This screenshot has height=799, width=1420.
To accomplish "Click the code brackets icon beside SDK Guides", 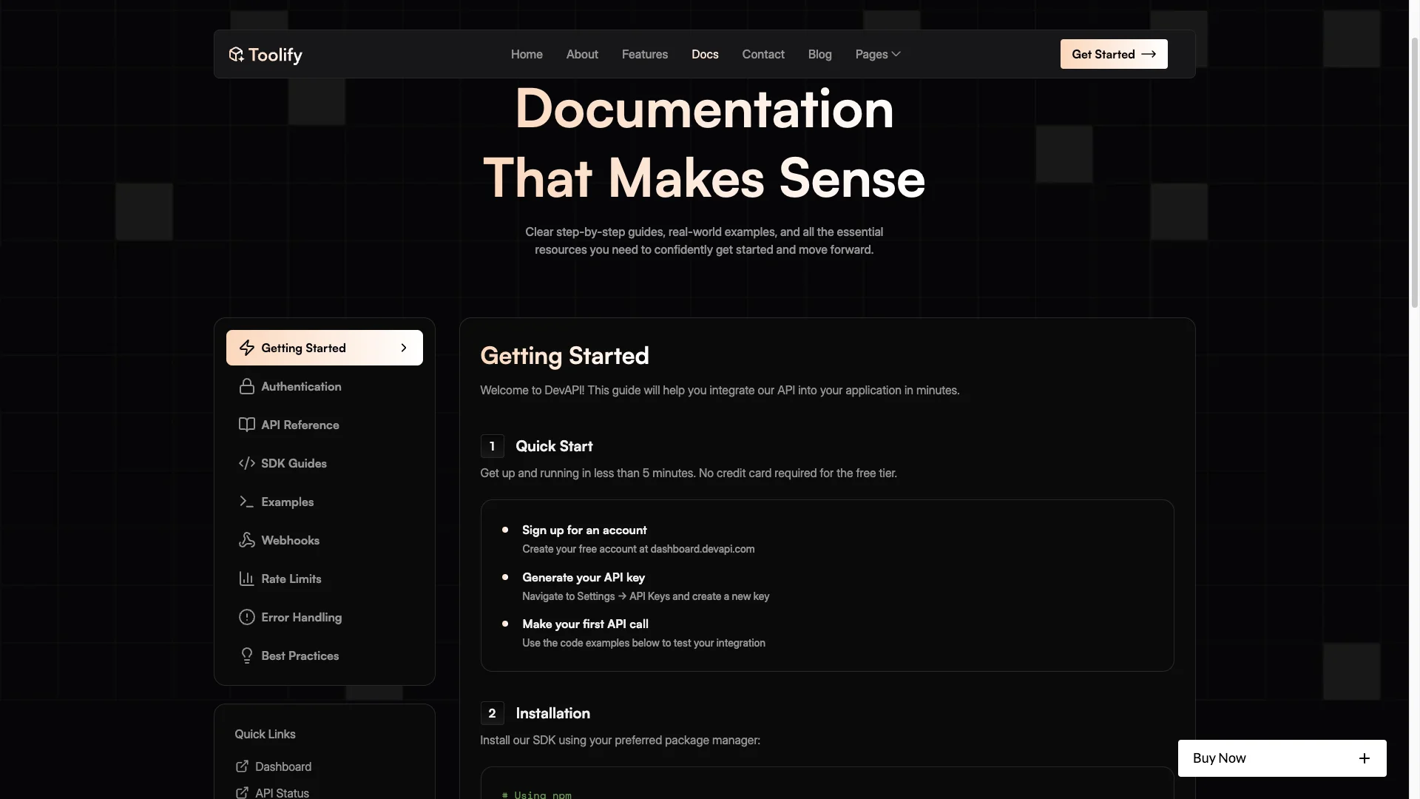I will [x=247, y=463].
